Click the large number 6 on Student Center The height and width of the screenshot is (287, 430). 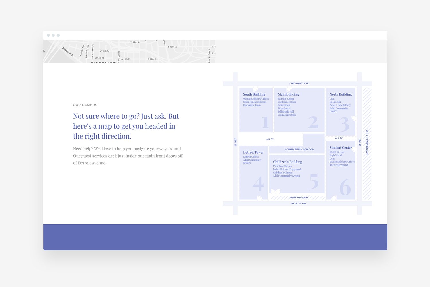(345, 187)
